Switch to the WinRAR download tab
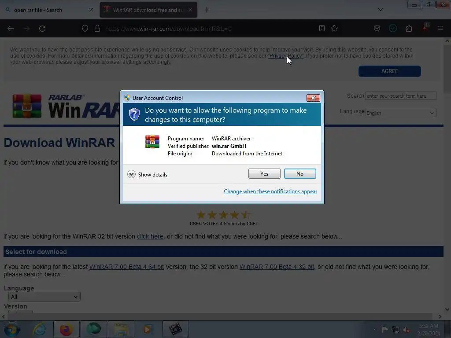 [148, 10]
